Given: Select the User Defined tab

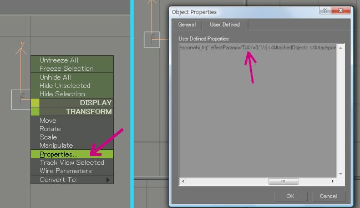Looking at the screenshot, I should (x=225, y=24).
